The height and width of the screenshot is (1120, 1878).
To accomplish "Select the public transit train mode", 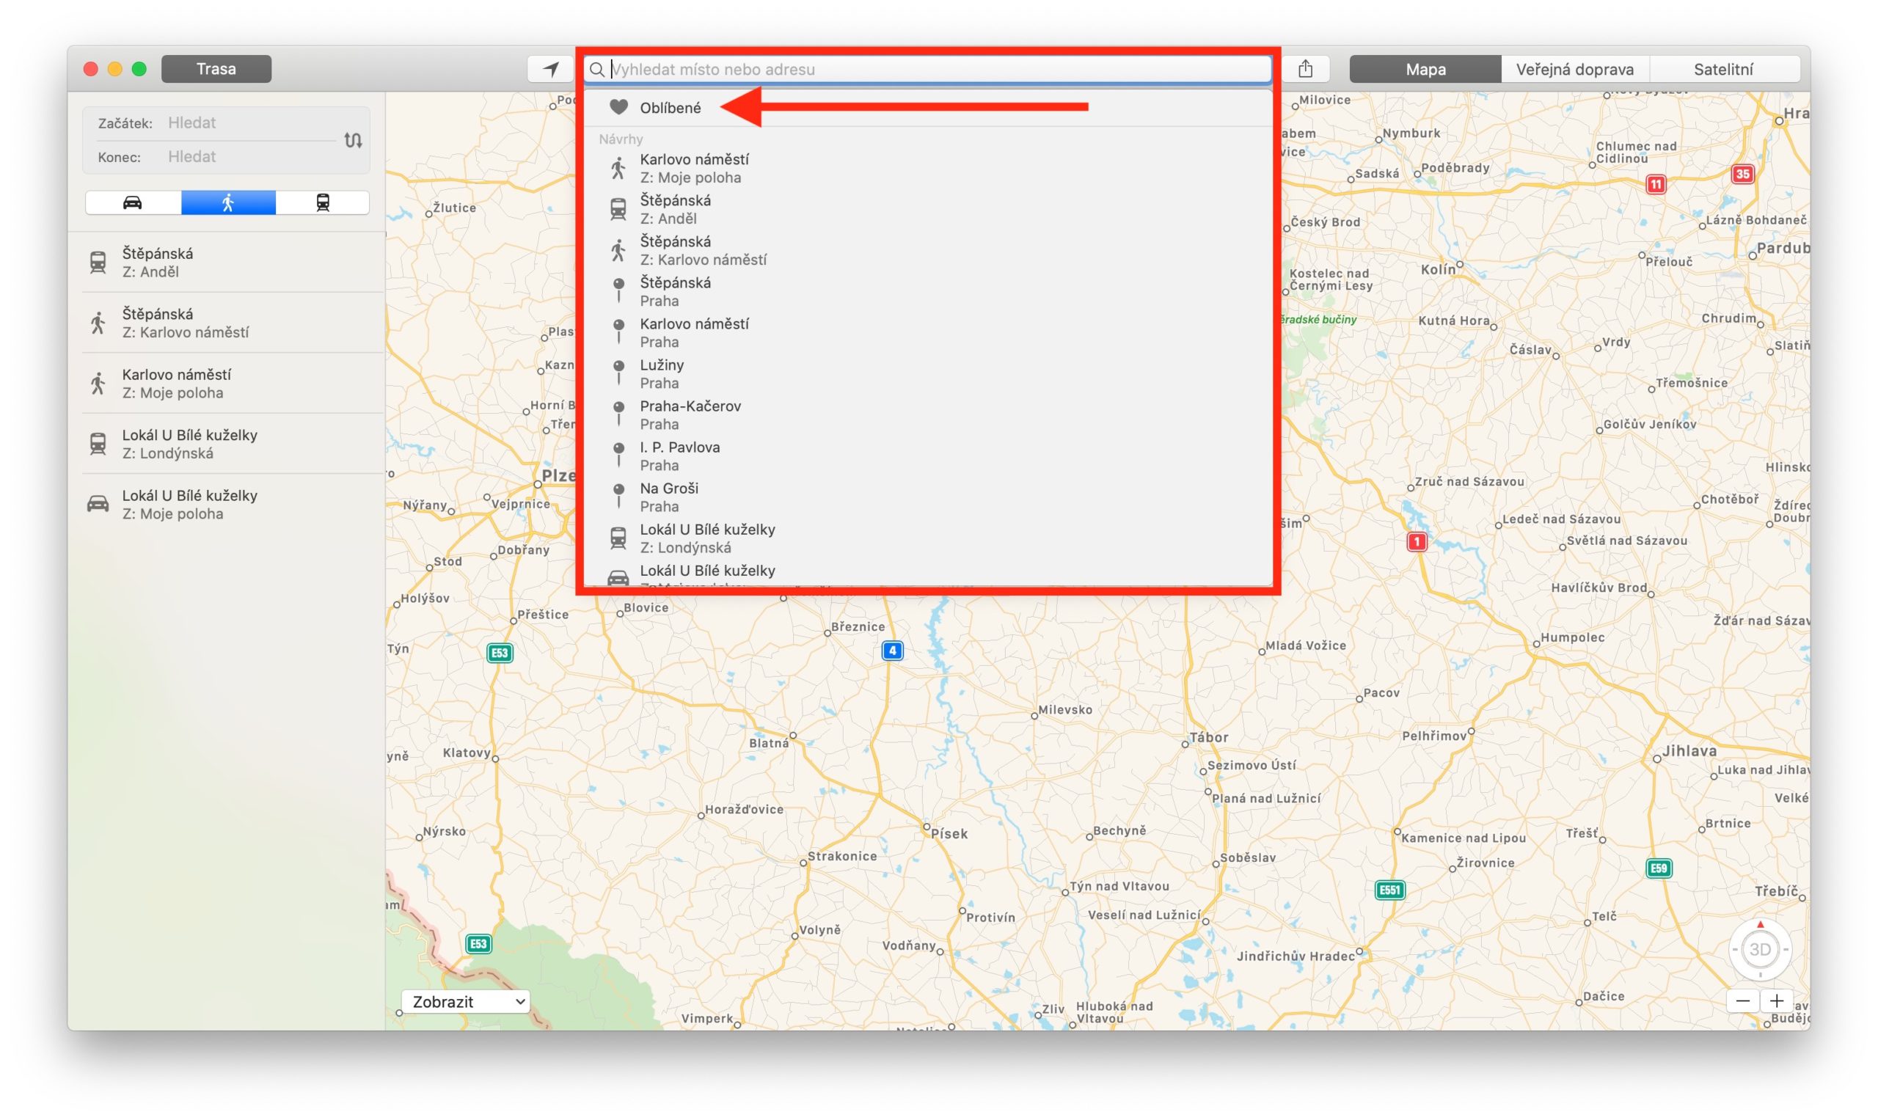I will point(323,202).
